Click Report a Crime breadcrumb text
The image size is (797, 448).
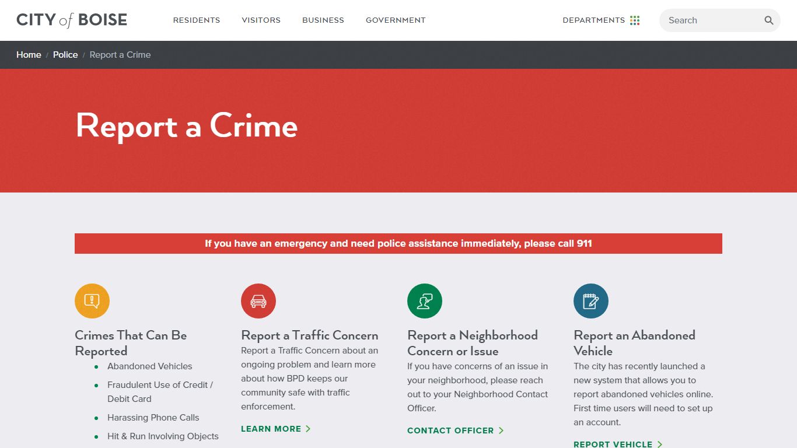point(120,55)
